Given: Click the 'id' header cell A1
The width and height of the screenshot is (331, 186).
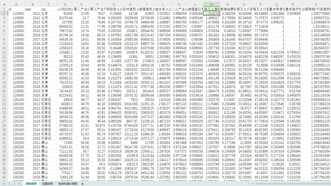Looking at the screenshot, I should point(16,10).
